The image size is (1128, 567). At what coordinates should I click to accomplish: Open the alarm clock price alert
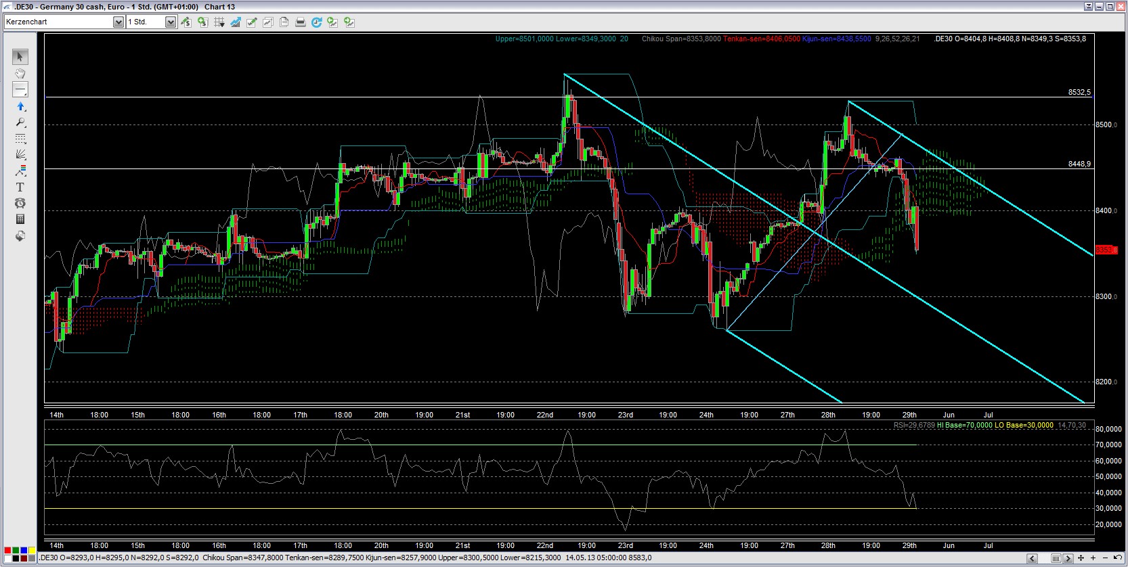[x=20, y=203]
